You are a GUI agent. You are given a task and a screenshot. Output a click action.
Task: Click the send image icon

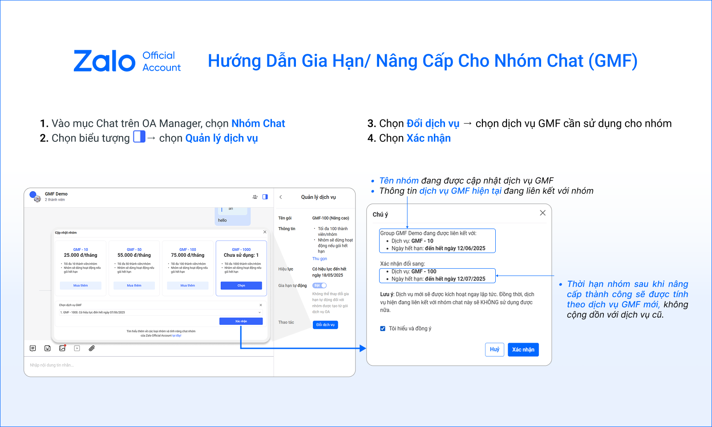coord(62,348)
